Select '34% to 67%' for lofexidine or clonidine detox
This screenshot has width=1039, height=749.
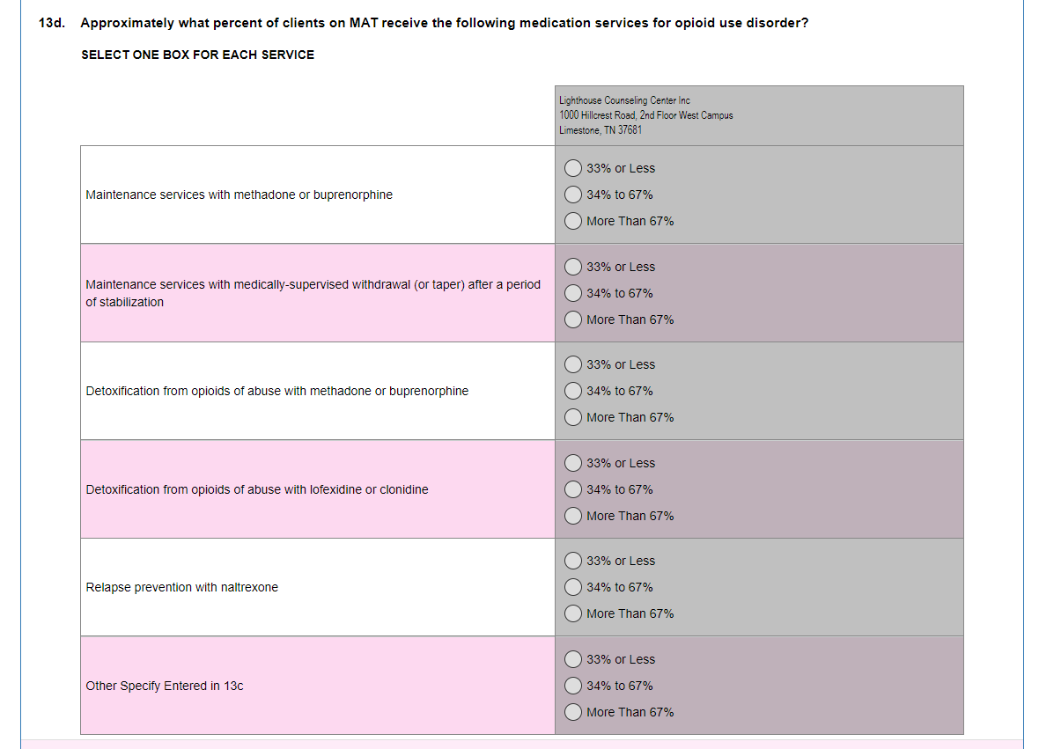[573, 489]
